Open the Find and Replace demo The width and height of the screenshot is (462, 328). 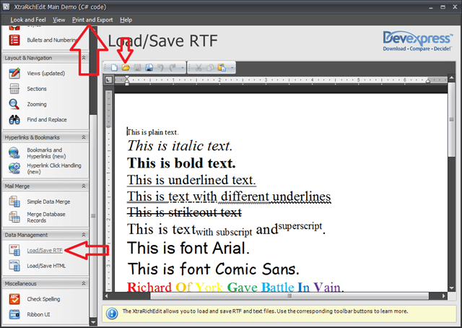pyautogui.click(x=47, y=120)
